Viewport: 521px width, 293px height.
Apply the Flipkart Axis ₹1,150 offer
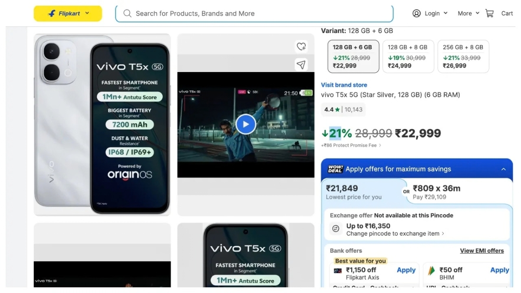click(x=406, y=270)
